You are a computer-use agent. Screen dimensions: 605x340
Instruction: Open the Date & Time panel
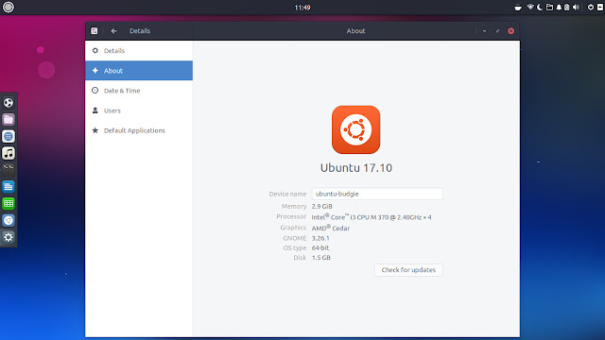point(139,91)
